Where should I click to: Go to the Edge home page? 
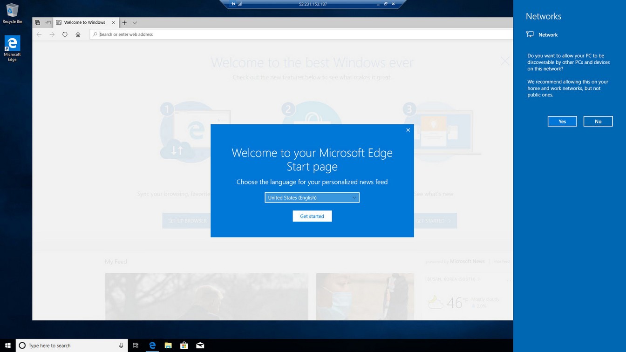coord(78,34)
